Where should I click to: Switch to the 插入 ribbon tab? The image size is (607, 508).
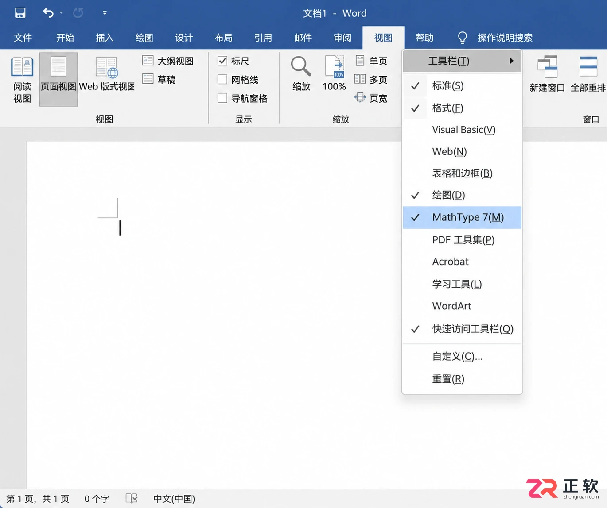coord(105,38)
